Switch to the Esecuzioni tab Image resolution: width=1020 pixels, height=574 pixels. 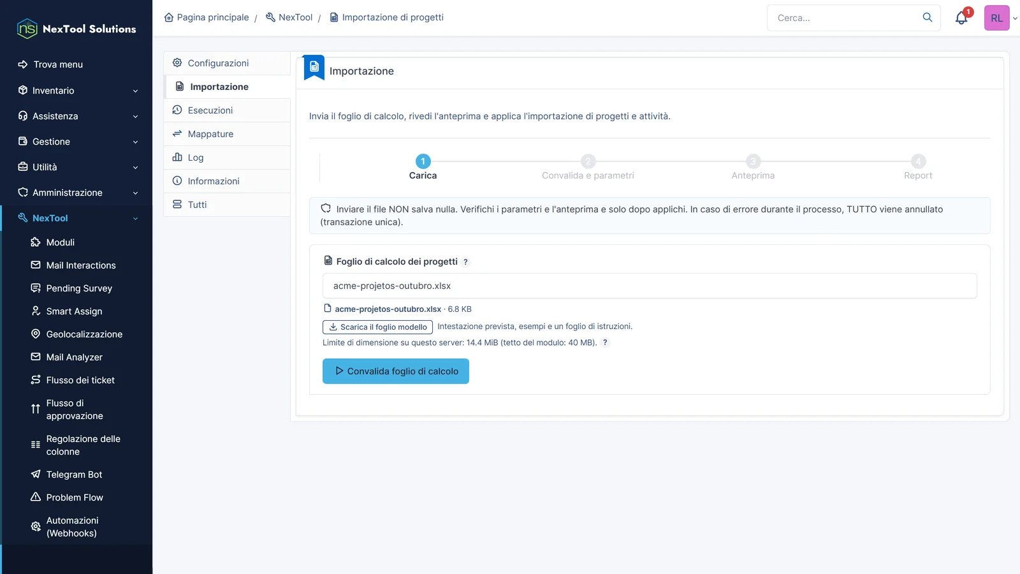(x=227, y=110)
